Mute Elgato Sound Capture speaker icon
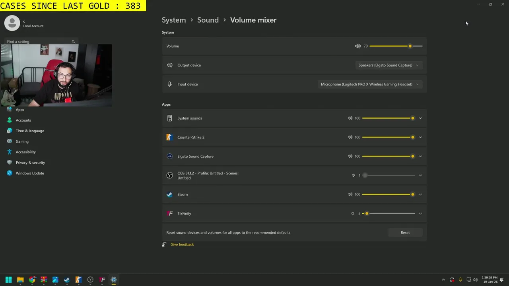Image resolution: width=509 pixels, height=286 pixels. point(350,156)
